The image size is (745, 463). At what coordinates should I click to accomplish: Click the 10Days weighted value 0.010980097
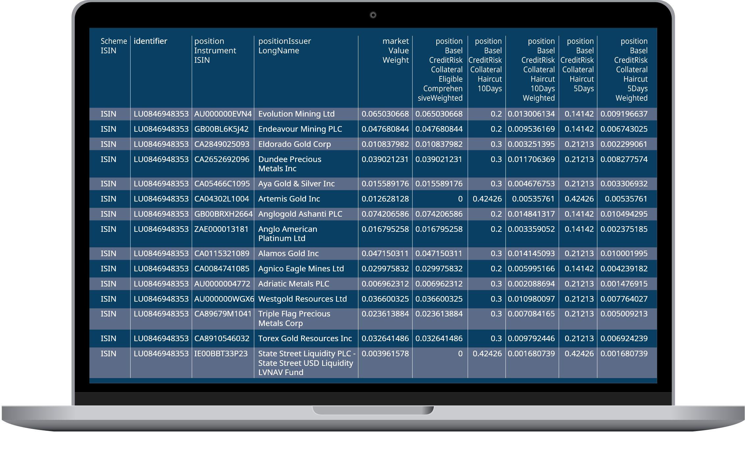531,299
